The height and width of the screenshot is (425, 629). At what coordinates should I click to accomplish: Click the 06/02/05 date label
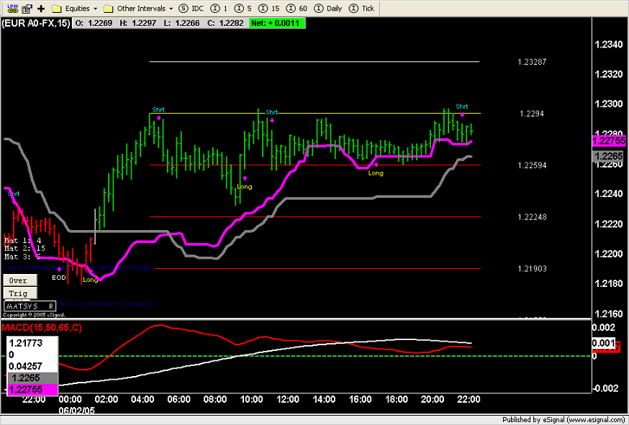coord(77,410)
